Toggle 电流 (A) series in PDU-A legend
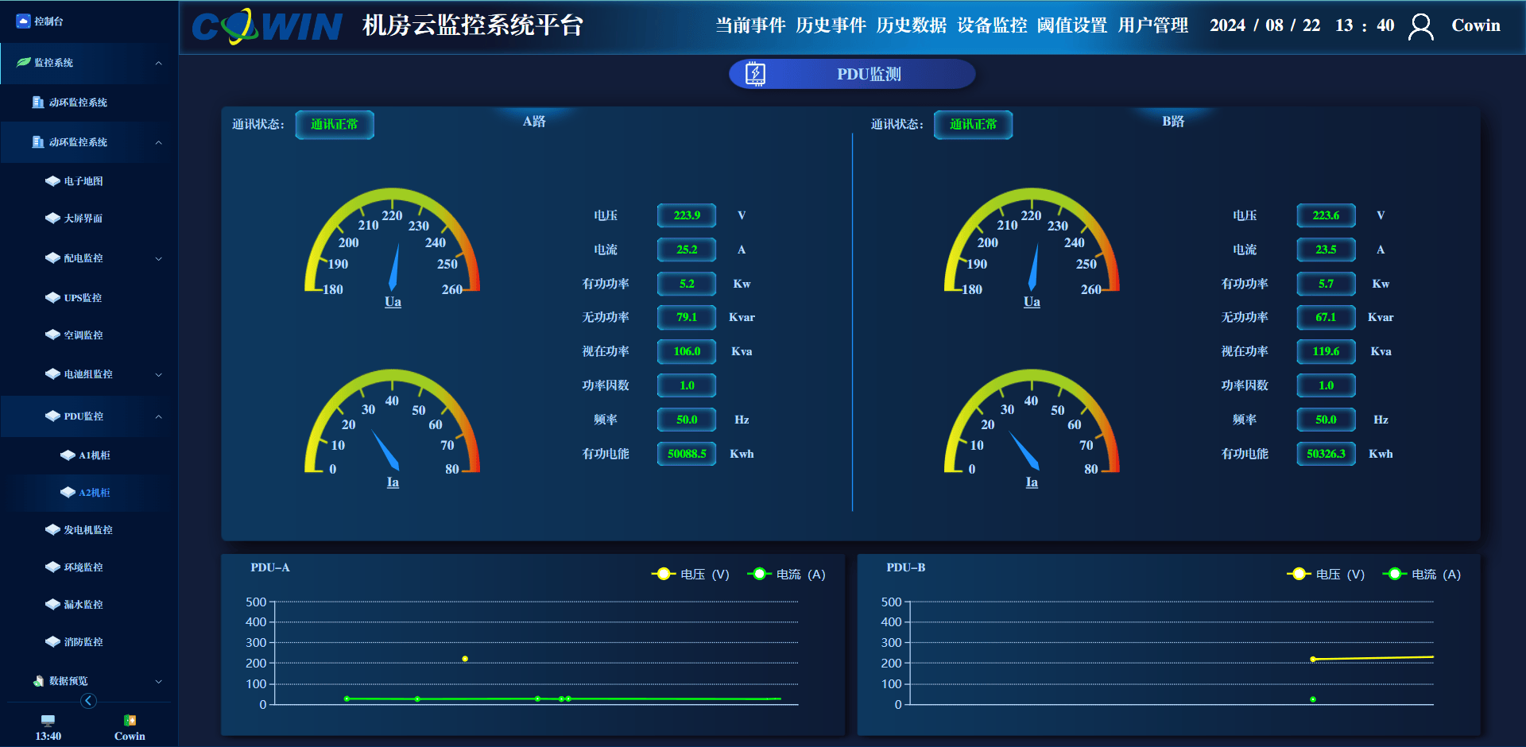This screenshot has width=1526, height=747. [x=786, y=574]
